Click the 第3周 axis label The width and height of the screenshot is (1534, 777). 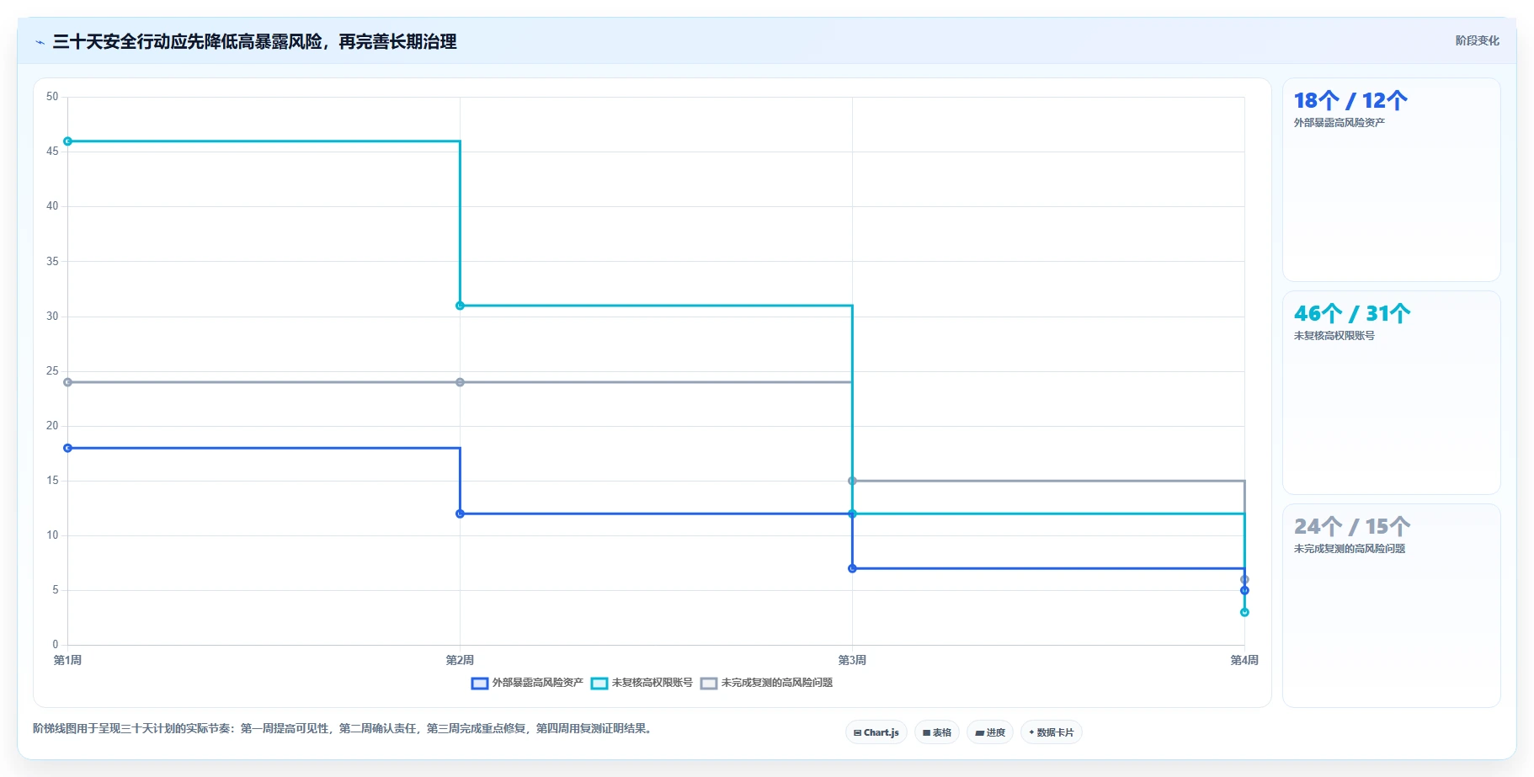(852, 660)
